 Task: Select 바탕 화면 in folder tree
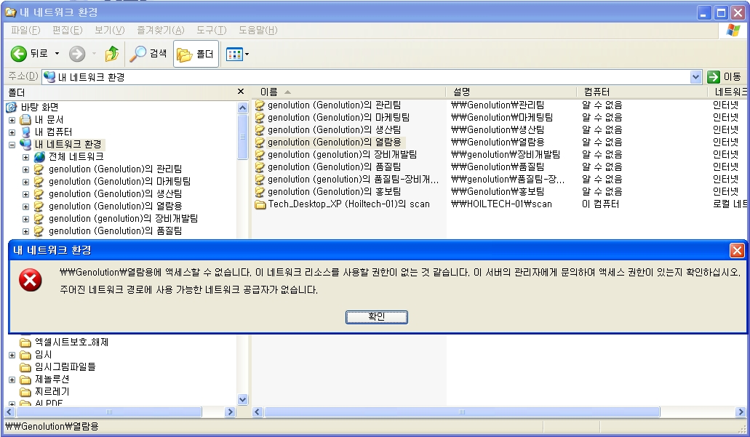coord(39,107)
